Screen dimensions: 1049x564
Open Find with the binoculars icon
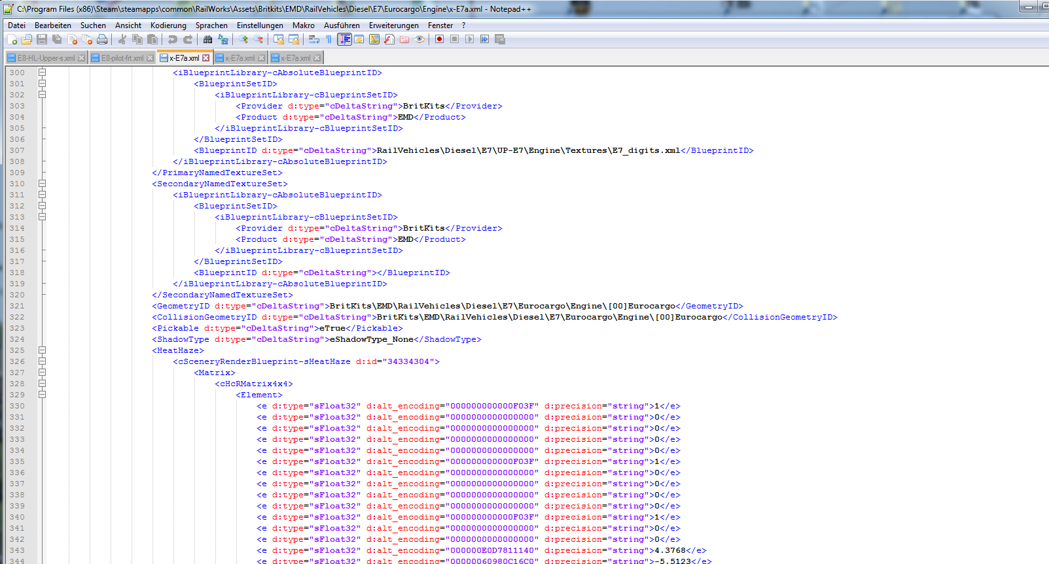(x=208, y=40)
